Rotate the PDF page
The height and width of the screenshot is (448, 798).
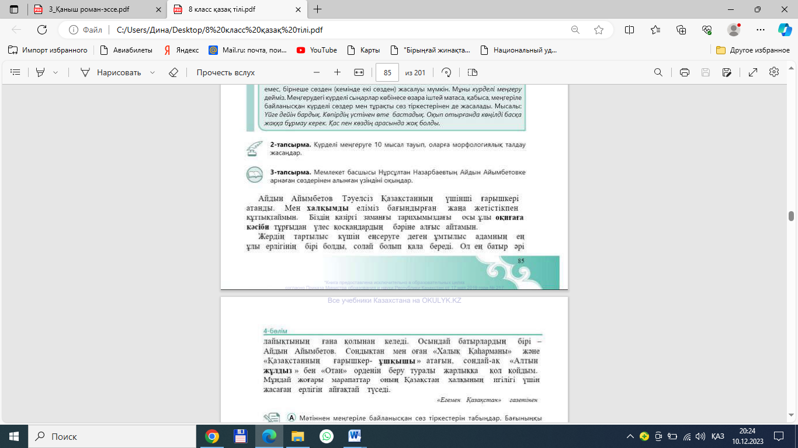(446, 72)
